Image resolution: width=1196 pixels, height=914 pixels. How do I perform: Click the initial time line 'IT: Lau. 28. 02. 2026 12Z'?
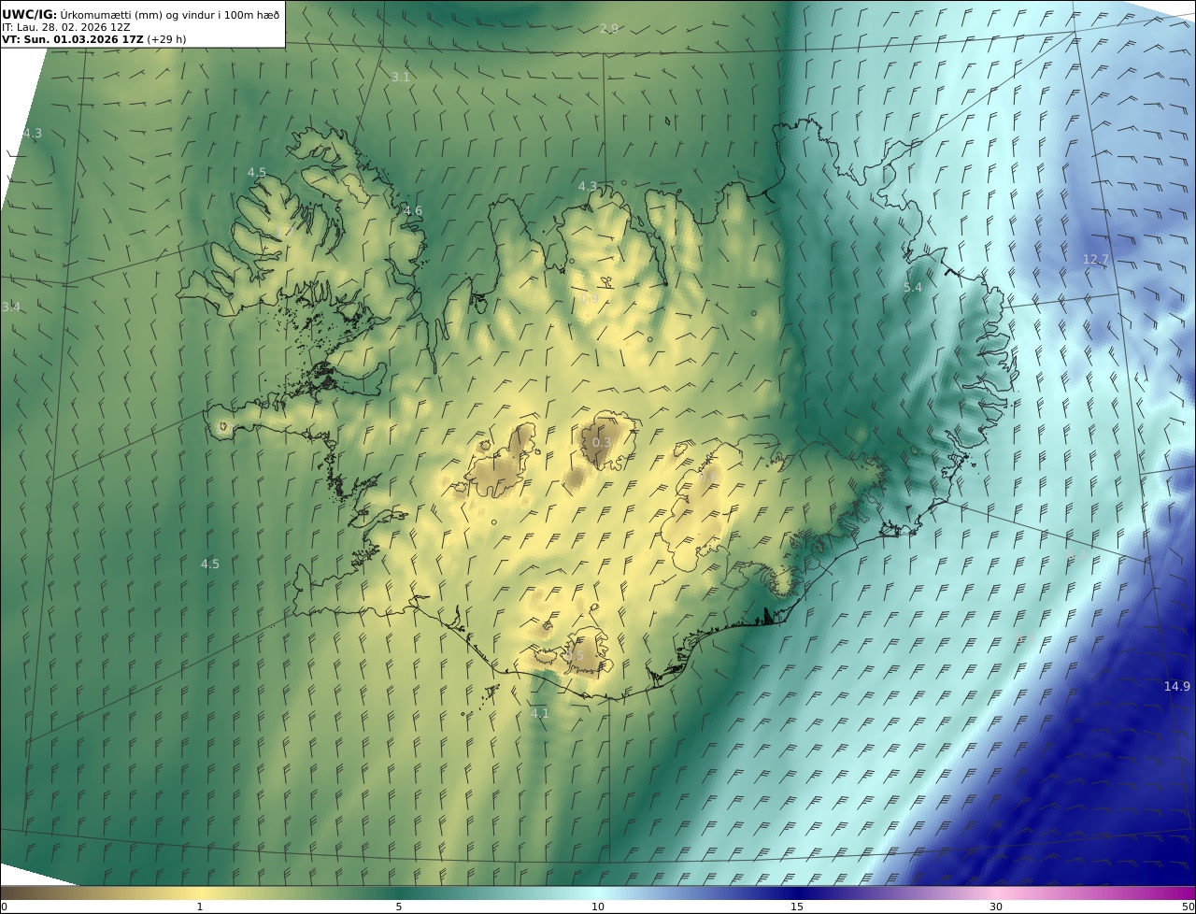point(65,27)
